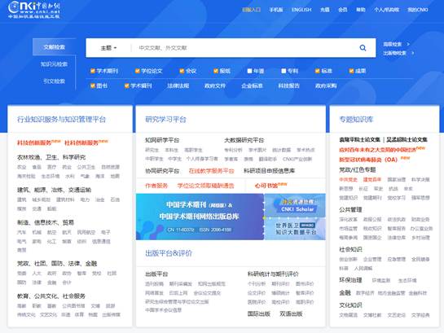This screenshot has width=444, height=333.
Task: Open 党政/红色专题 heading
Action: tap(358, 169)
